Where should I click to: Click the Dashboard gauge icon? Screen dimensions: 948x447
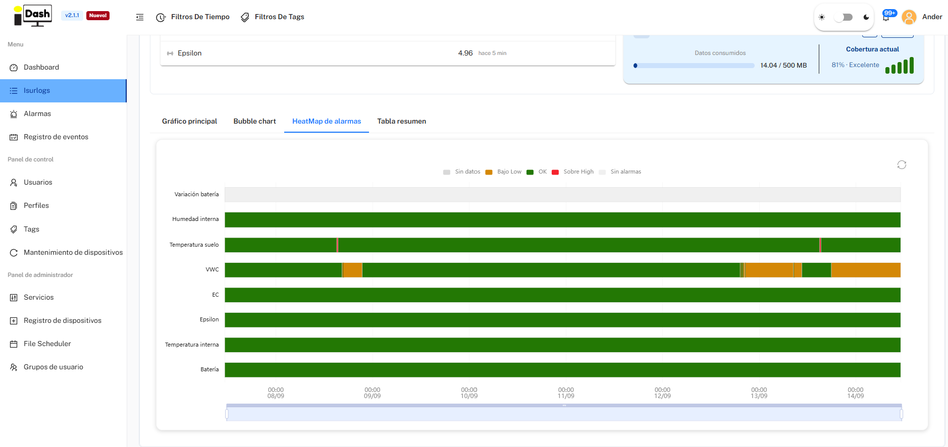pos(14,68)
